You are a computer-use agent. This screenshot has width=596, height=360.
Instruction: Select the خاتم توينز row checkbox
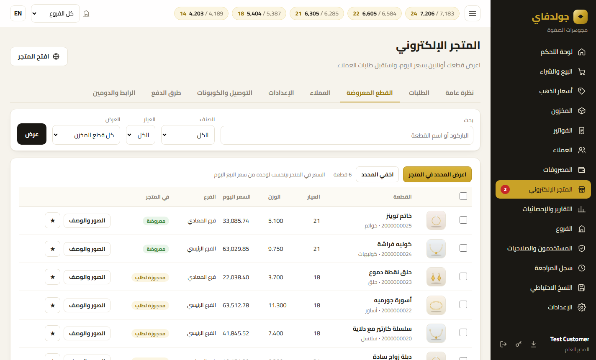click(x=463, y=220)
